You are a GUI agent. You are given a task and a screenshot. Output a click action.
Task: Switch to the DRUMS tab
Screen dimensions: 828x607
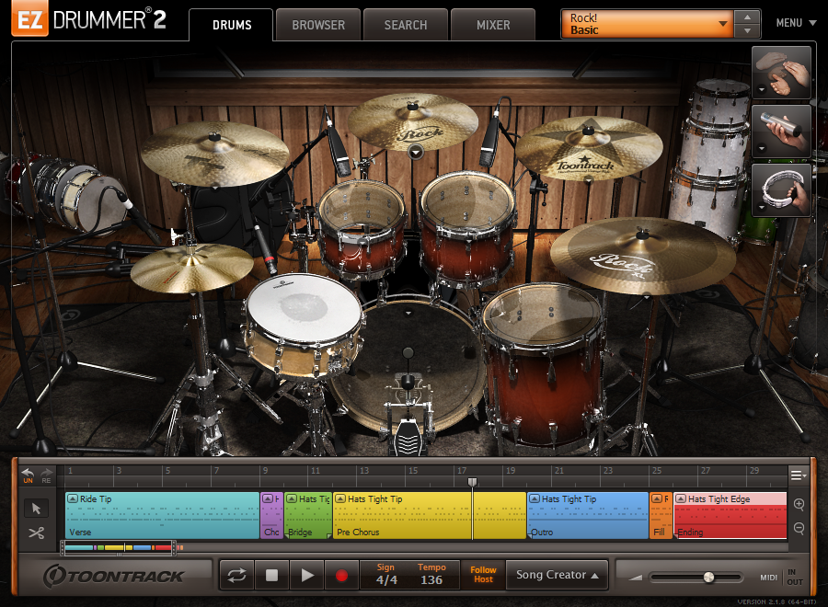(x=231, y=25)
